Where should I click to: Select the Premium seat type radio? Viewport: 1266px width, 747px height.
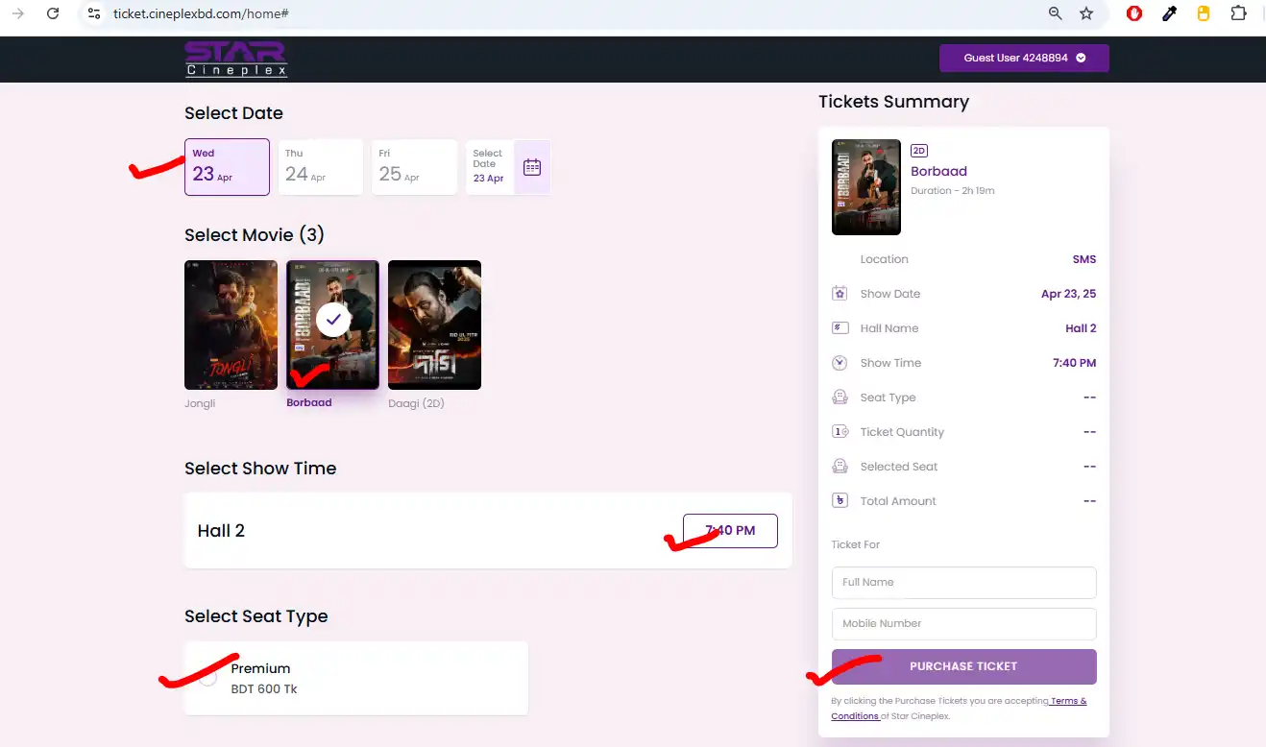(207, 677)
